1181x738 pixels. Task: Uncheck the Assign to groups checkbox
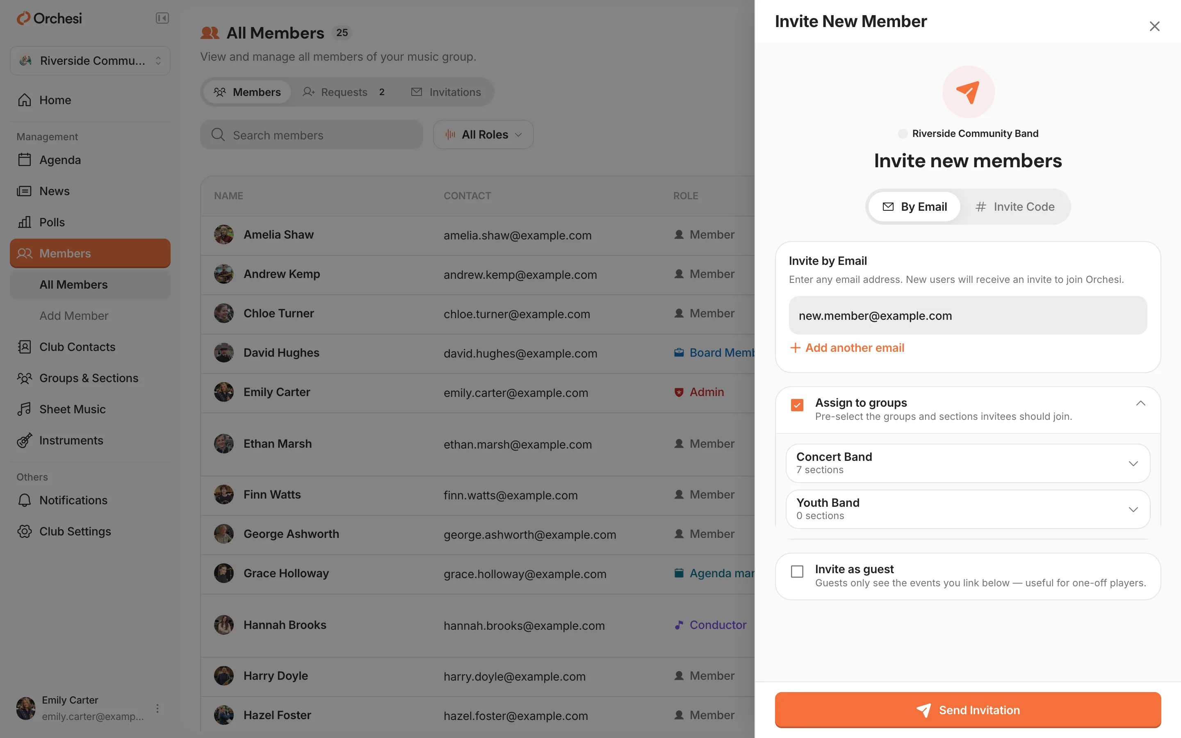click(x=797, y=405)
